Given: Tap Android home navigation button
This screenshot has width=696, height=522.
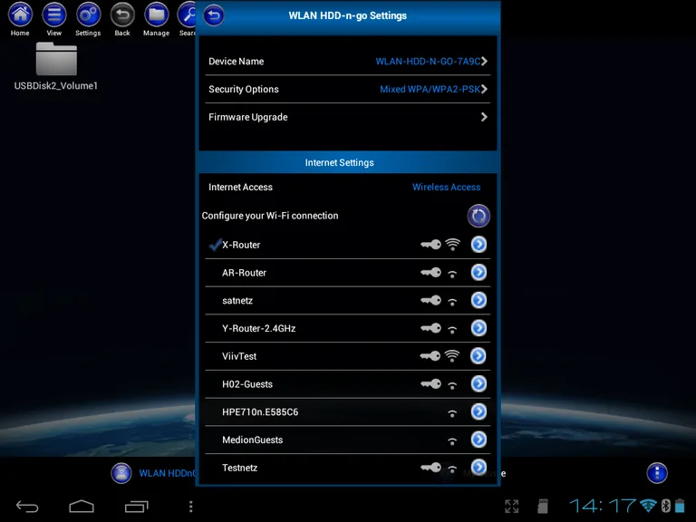Looking at the screenshot, I should coord(82,506).
